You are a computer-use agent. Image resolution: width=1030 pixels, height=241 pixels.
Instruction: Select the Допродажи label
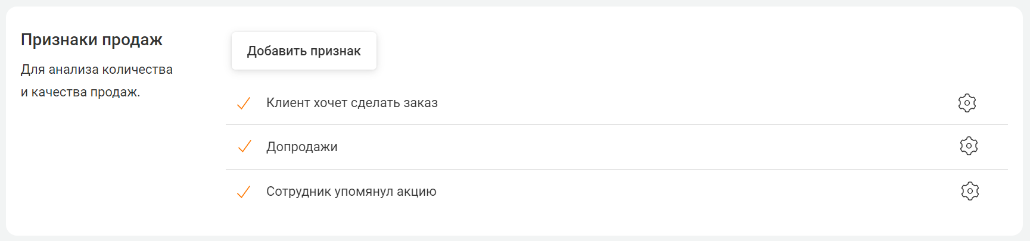pos(302,147)
